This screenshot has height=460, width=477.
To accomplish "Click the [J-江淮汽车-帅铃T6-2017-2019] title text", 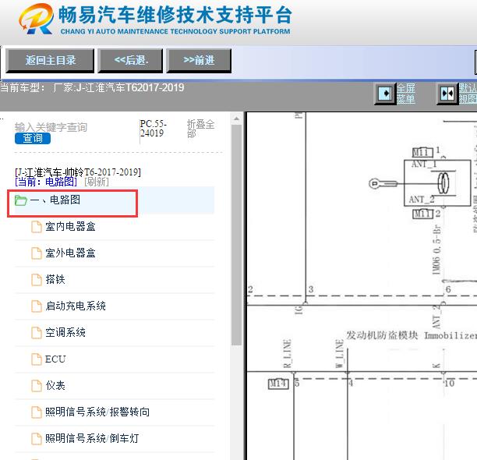I will [78, 172].
